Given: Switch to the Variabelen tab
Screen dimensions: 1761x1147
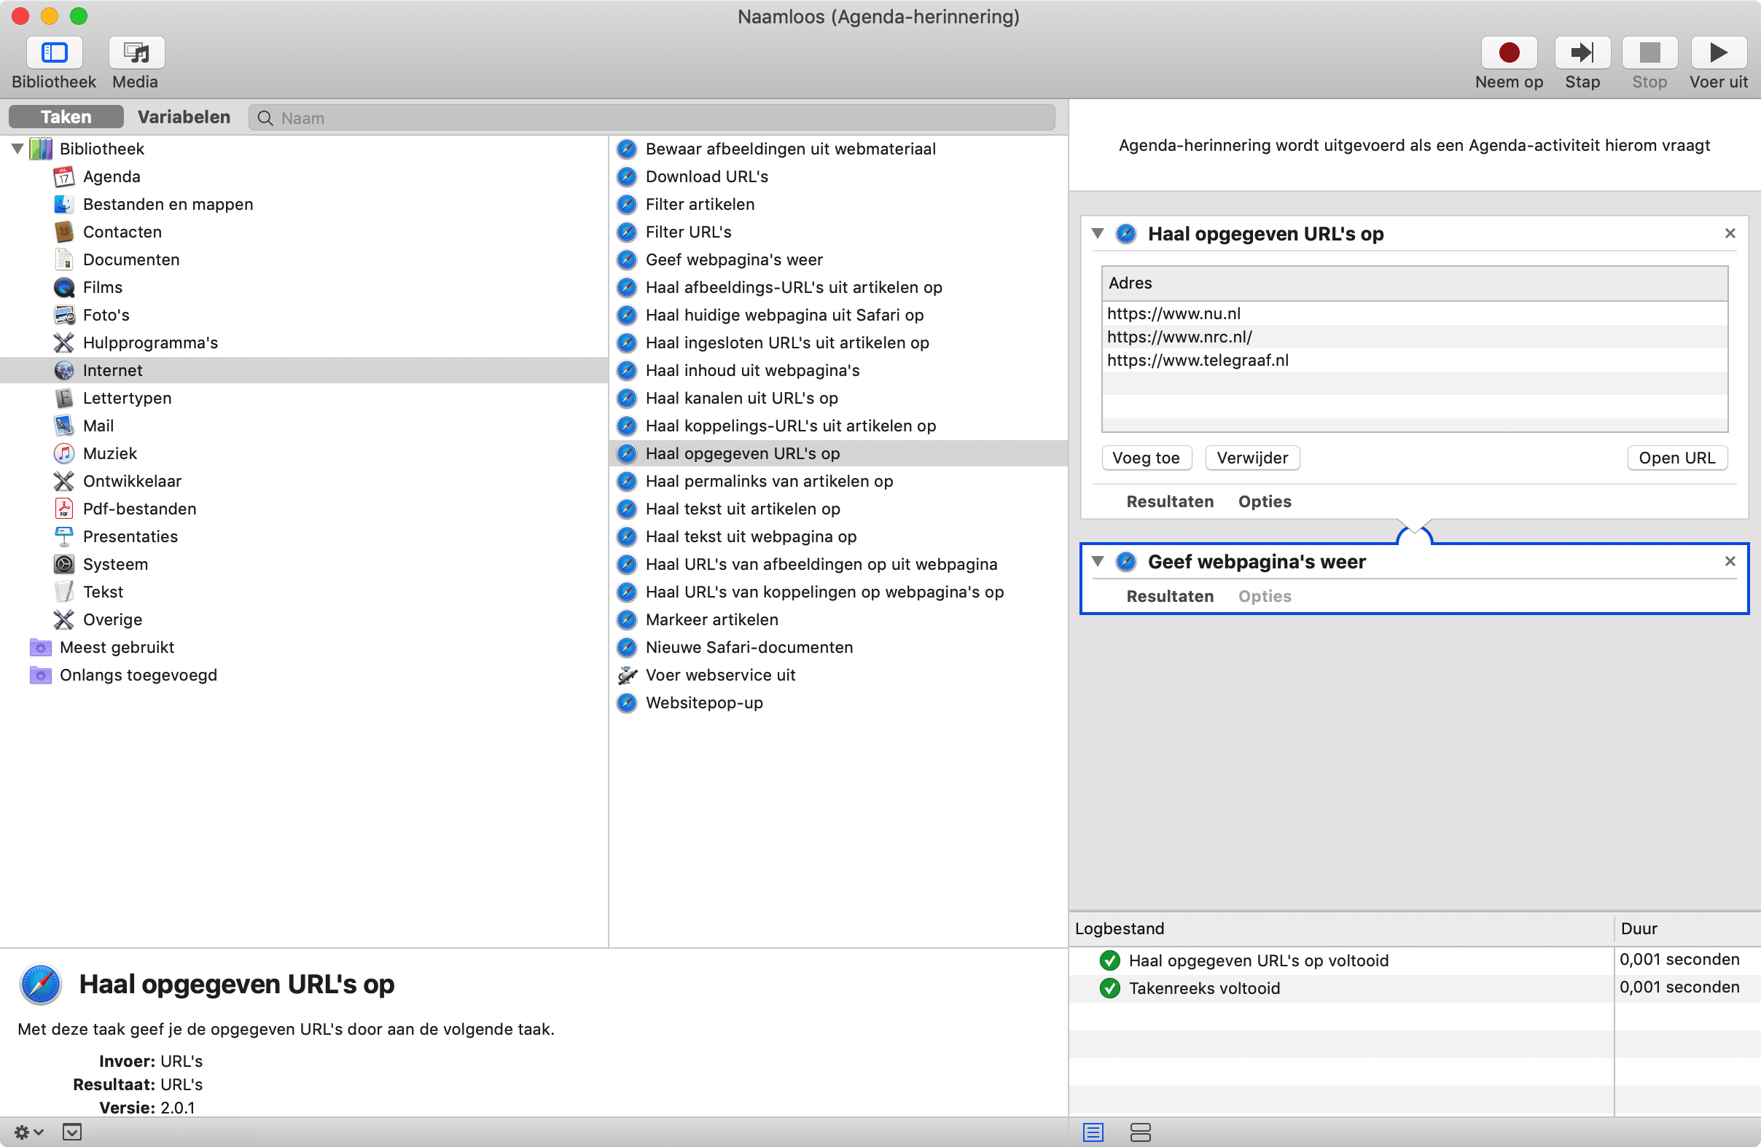Looking at the screenshot, I should (x=184, y=117).
